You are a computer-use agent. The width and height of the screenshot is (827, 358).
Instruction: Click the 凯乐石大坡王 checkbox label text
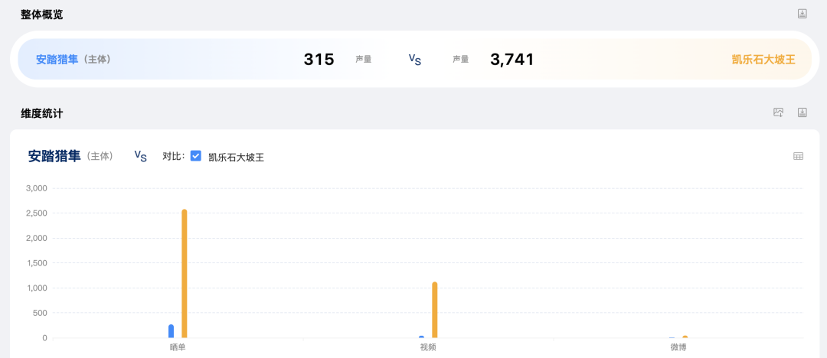click(237, 157)
